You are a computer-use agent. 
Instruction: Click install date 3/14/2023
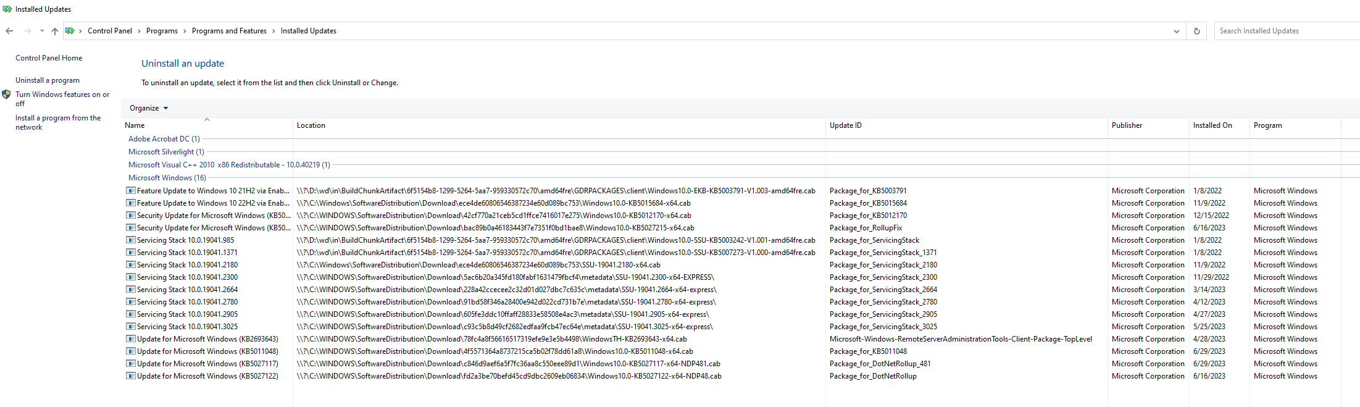click(x=1209, y=290)
